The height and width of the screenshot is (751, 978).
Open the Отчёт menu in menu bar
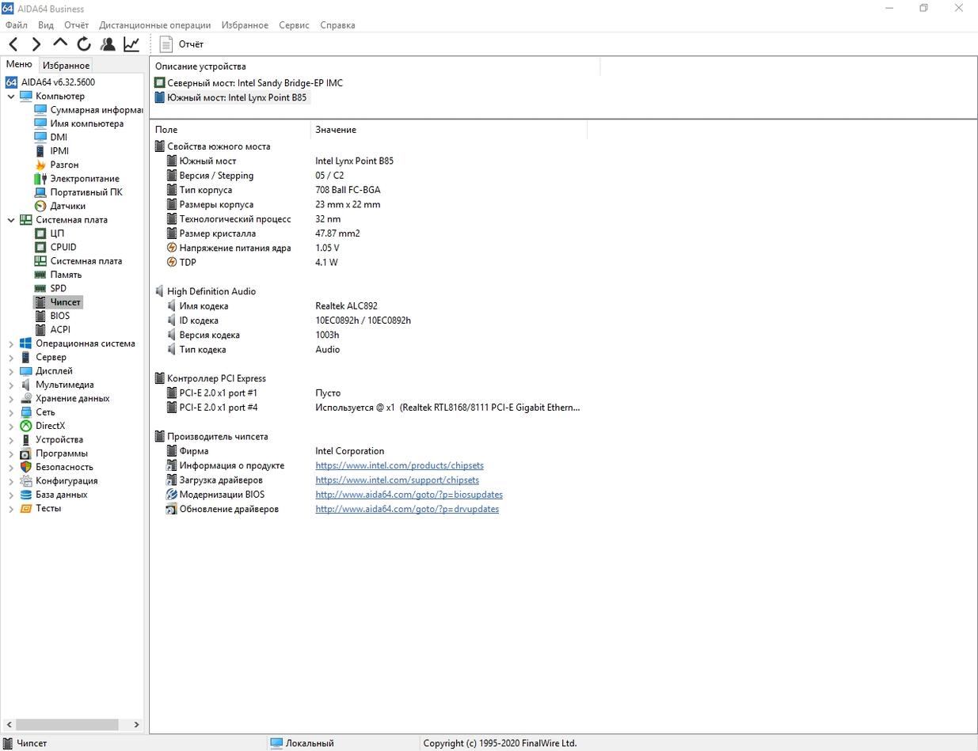77,25
